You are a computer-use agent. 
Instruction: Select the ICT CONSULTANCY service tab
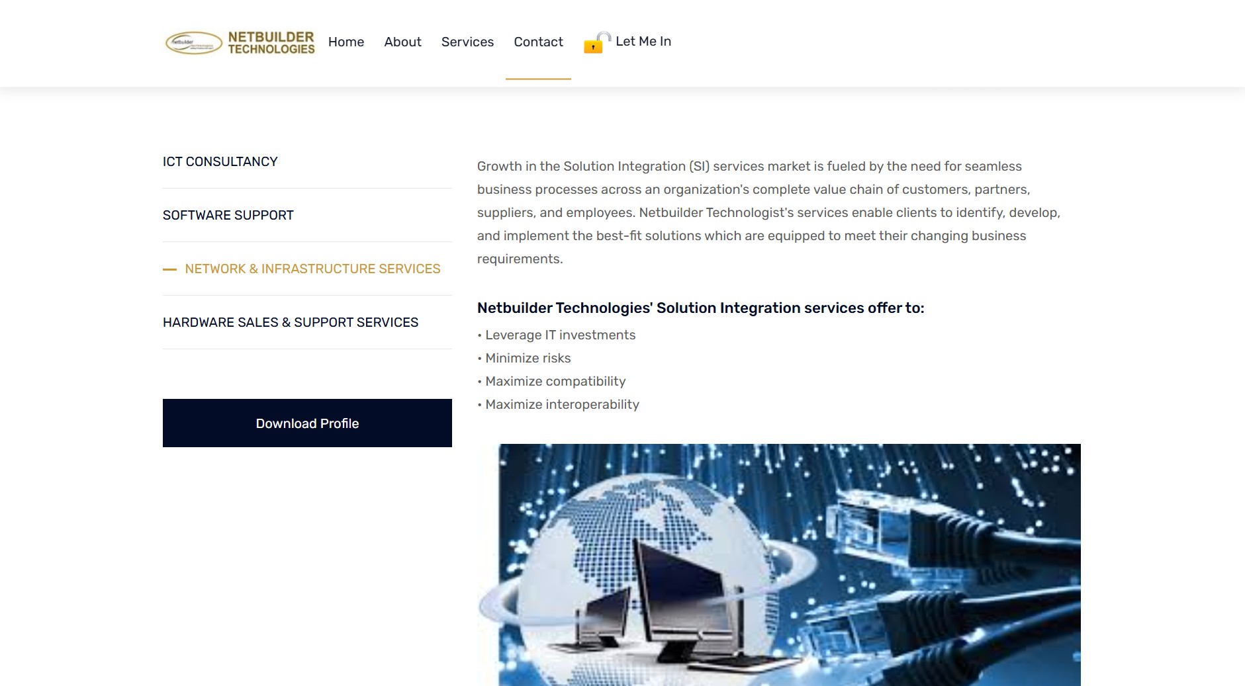pos(220,161)
